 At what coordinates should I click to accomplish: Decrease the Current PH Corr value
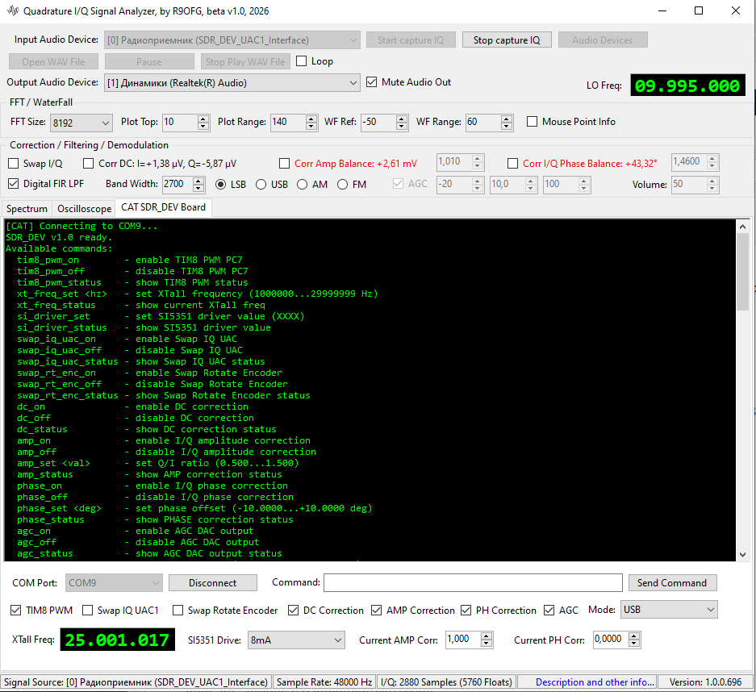pyautogui.click(x=633, y=644)
